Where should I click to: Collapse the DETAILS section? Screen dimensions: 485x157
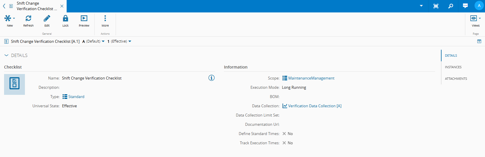(6, 55)
